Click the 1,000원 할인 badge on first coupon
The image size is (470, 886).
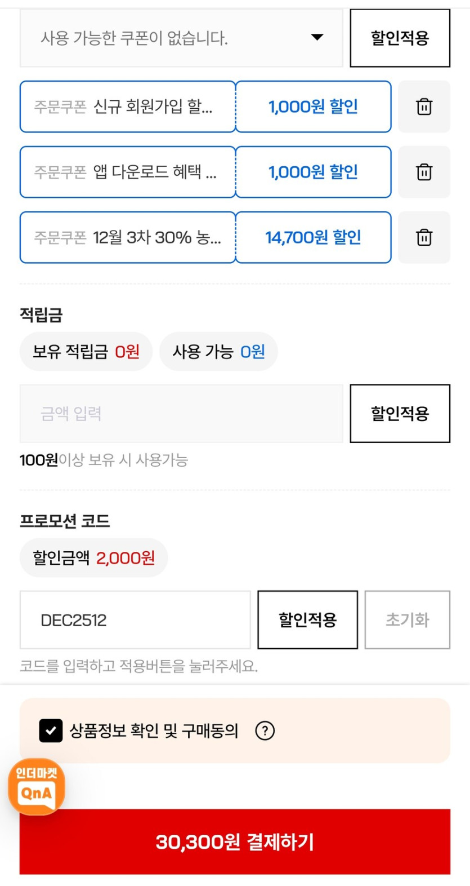click(x=313, y=107)
